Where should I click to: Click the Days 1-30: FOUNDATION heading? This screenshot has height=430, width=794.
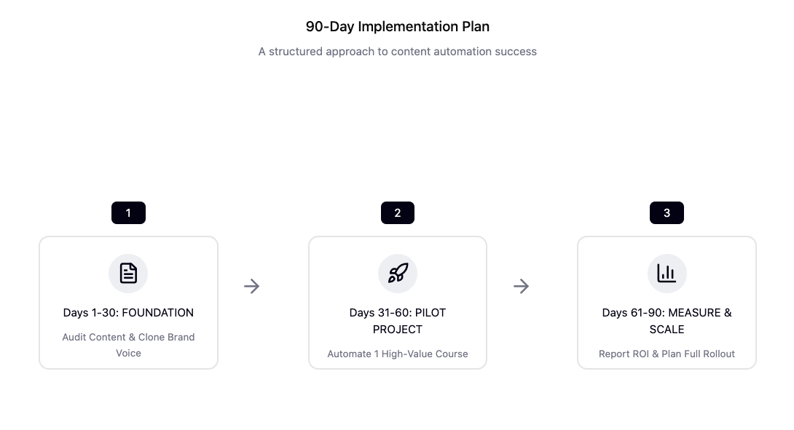point(128,313)
